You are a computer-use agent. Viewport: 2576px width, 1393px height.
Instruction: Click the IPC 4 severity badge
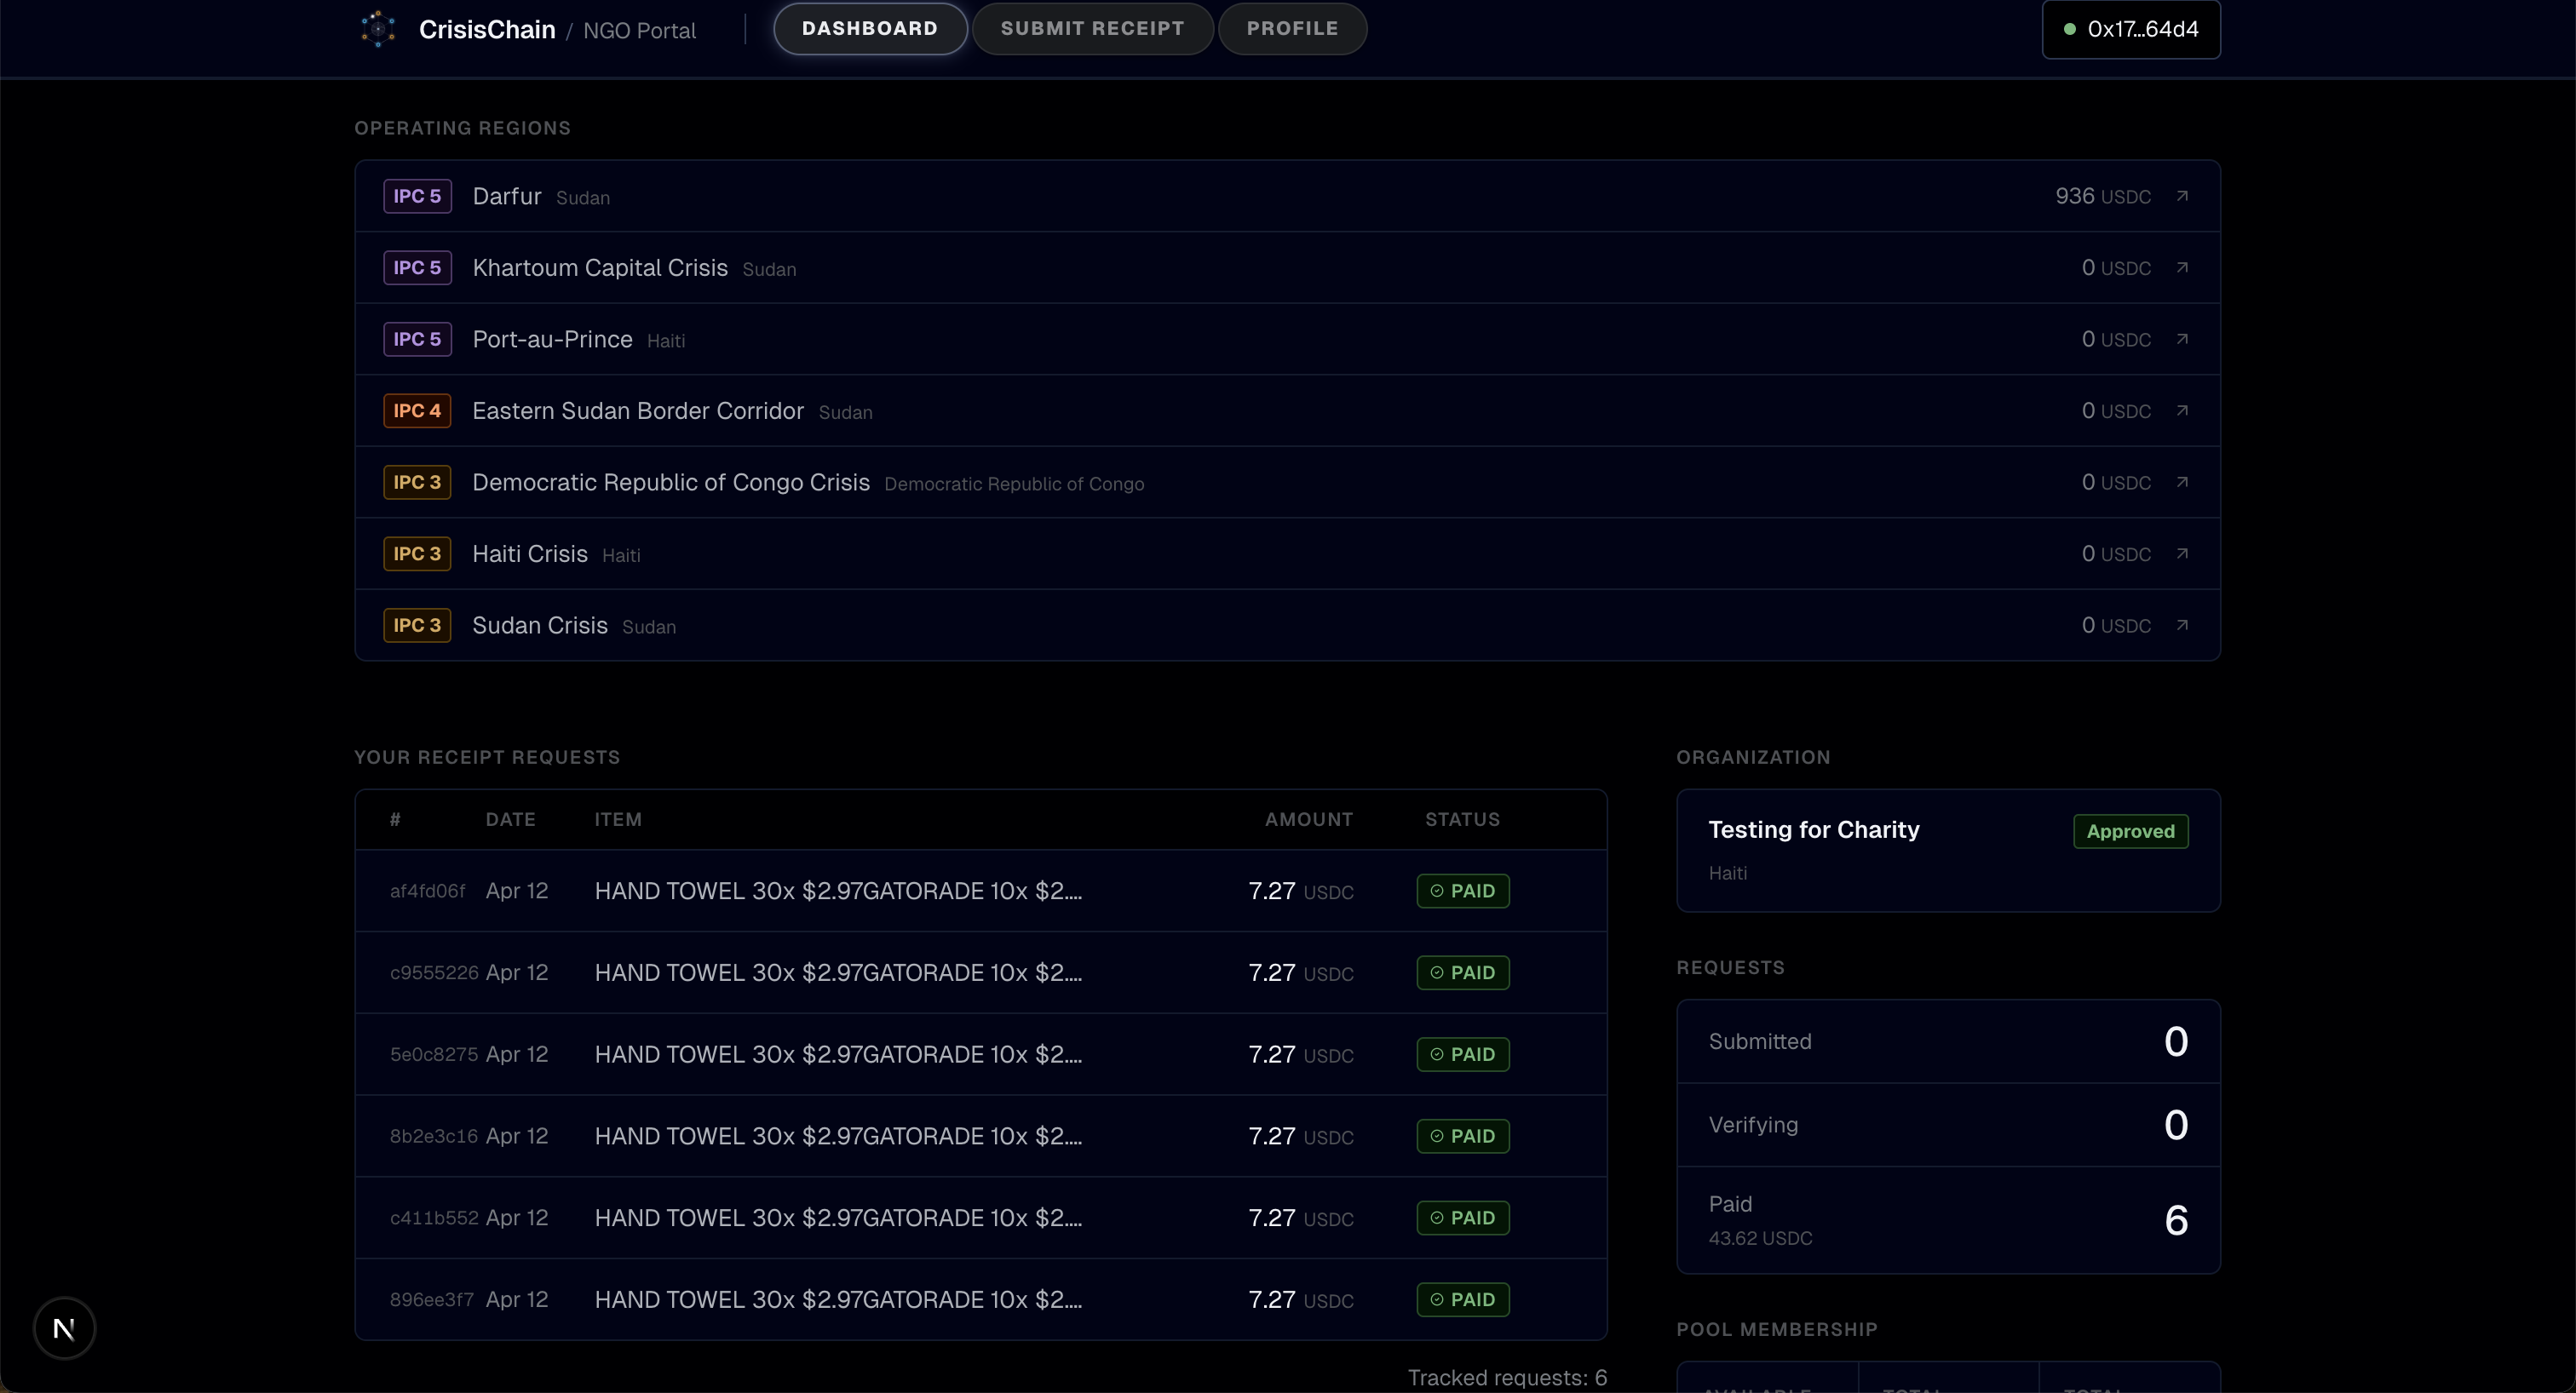pyautogui.click(x=417, y=410)
